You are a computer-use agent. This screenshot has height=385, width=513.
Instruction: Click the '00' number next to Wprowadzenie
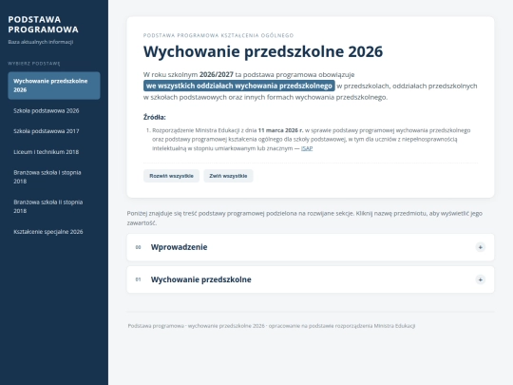(138, 247)
